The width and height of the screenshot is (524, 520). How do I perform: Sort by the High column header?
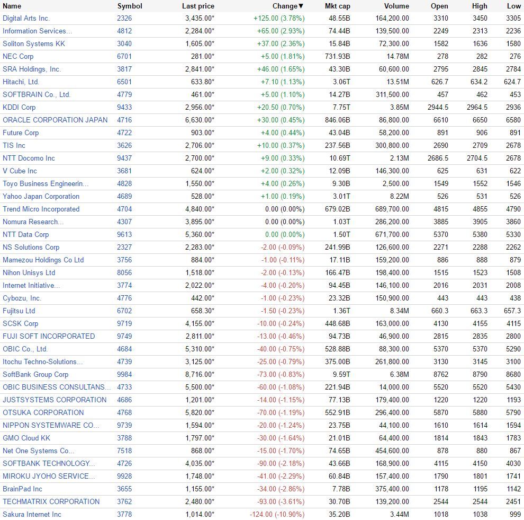480,6
